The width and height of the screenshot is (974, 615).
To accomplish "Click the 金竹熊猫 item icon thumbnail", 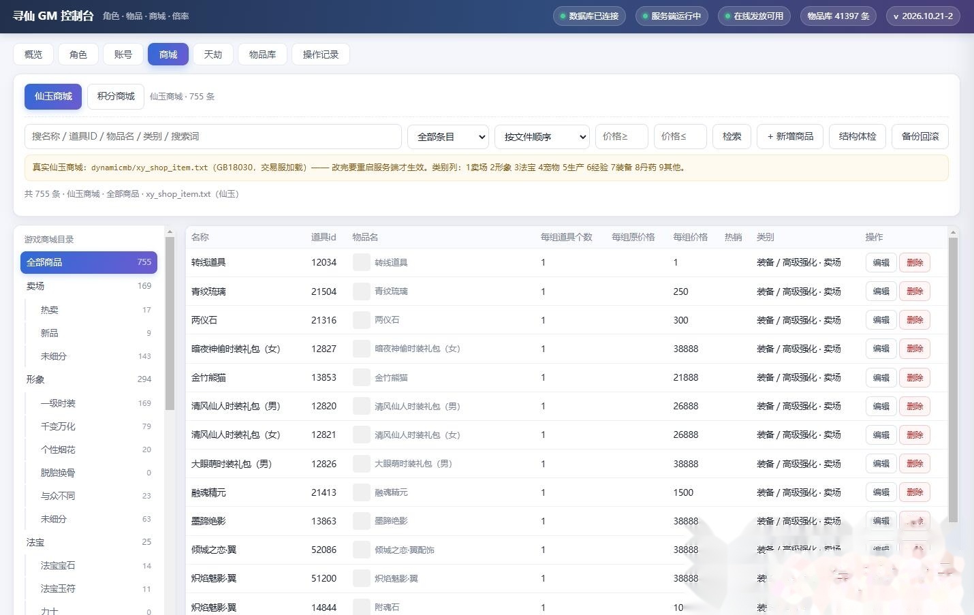I will 362,377.
